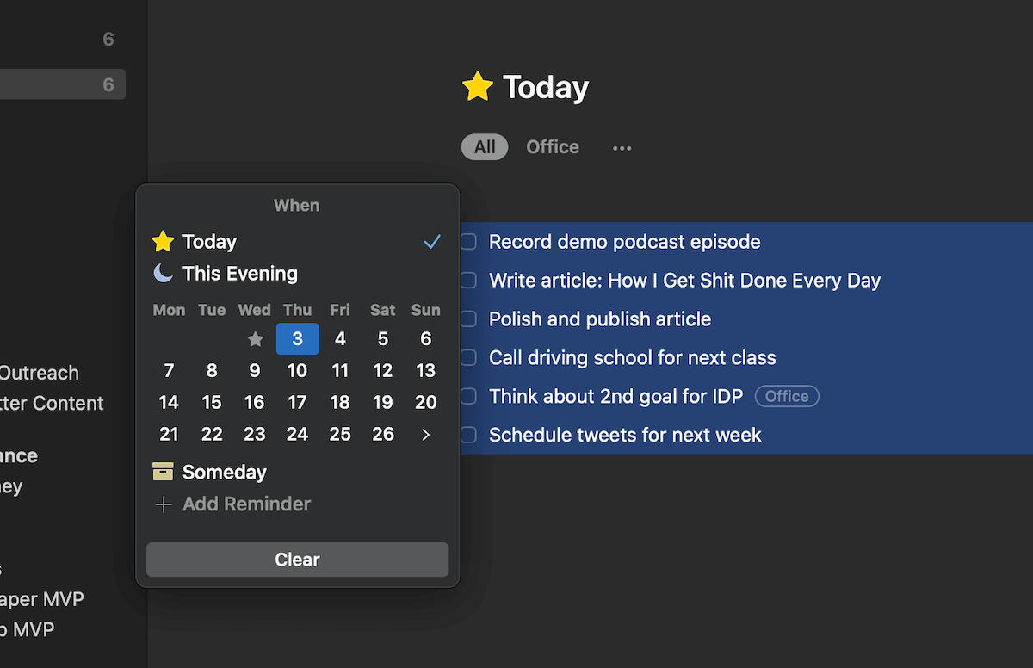Viewport: 1033px width, 668px height.
Task: Select the Today star icon in the When picker
Action: [x=164, y=242]
